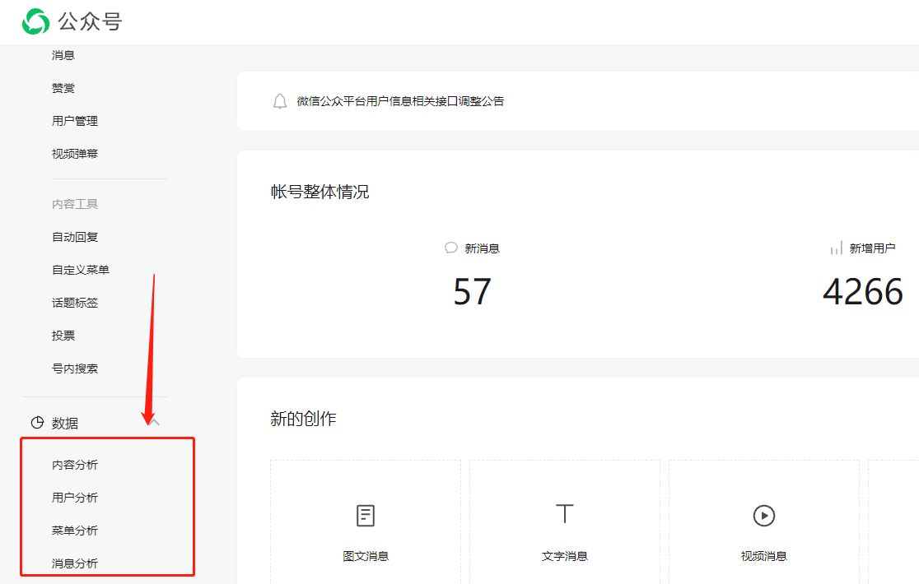Collapse the 数据 section with its chevron
Image resolution: width=919 pixels, height=584 pixels.
154,422
